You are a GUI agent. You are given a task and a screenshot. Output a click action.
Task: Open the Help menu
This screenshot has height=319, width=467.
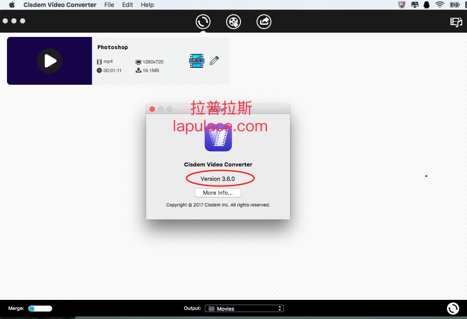point(147,5)
